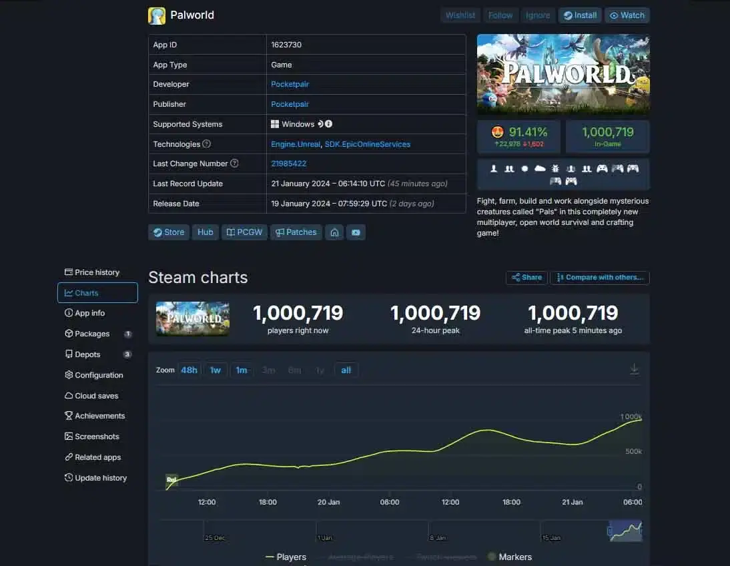Click the single-player category icon
The image size is (730, 566).
(494, 169)
